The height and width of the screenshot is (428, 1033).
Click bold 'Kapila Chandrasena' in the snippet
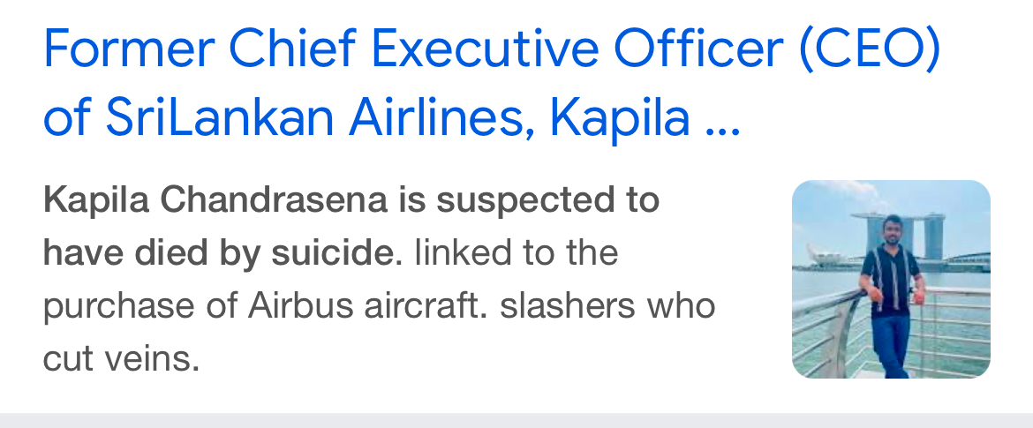pyautogui.click(x=215, y=199)
